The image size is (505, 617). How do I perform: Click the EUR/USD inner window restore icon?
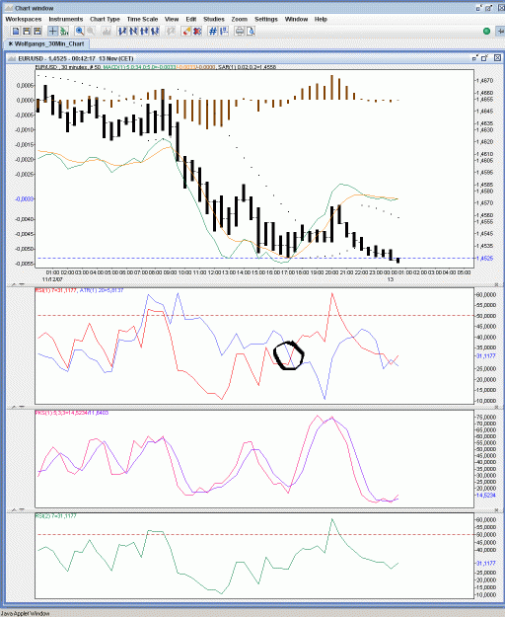click(475, 58)
